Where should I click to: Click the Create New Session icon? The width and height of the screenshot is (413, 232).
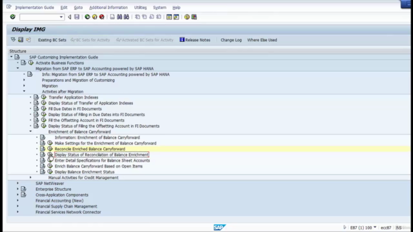(x=169, y=17)
